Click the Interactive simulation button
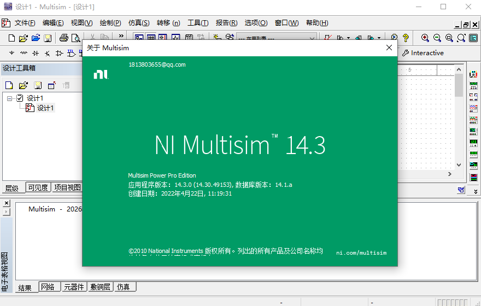This screenshot has width=481, height=306. [x=423, y=53]
